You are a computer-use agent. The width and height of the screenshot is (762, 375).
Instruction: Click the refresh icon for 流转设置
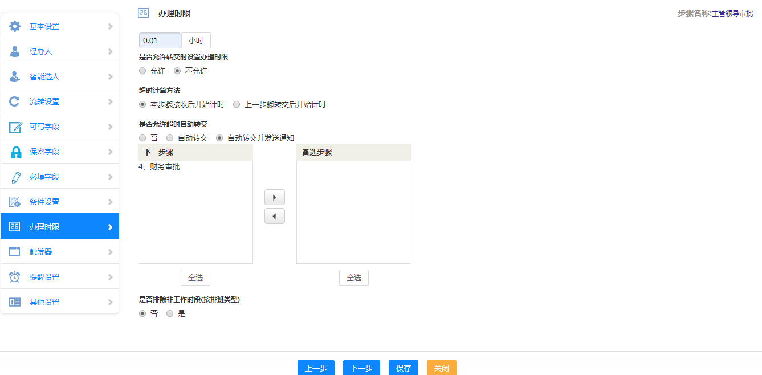click(x=15, y=101)
